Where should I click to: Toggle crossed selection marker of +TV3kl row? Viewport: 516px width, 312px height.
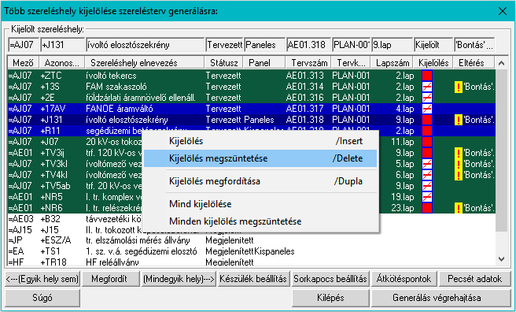tap(427, 164)
